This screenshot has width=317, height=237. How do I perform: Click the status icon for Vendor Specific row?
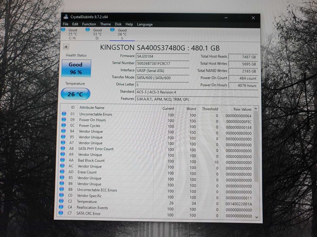tap(61, 195)
